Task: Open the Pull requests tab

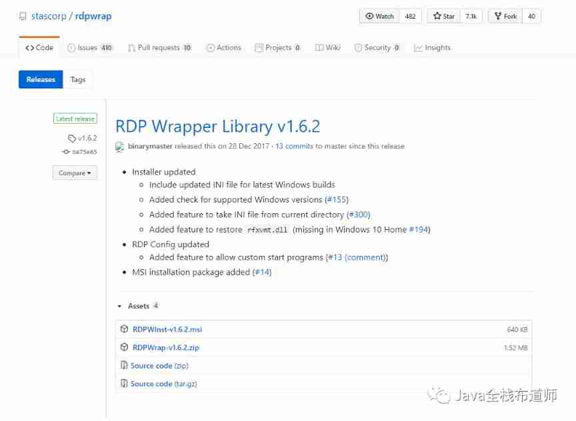Action: [x=160, y=48]
